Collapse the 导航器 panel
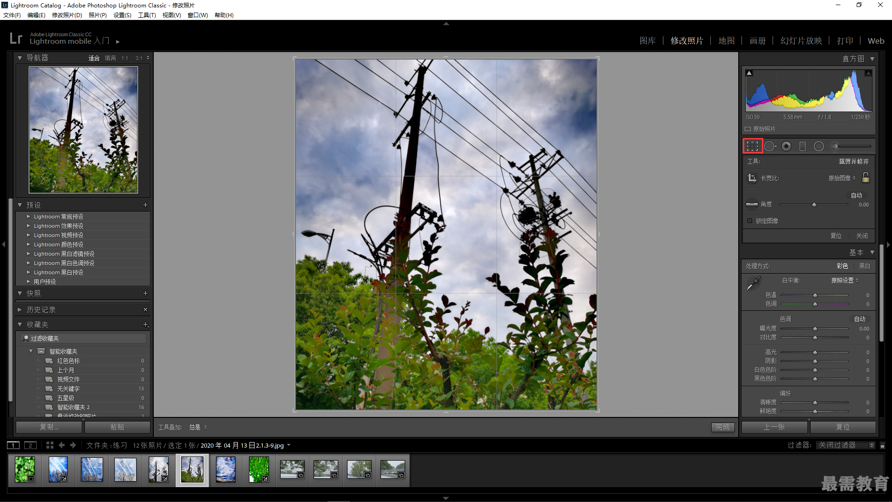This screenshot has height=502, width=892. coord(20,58)
